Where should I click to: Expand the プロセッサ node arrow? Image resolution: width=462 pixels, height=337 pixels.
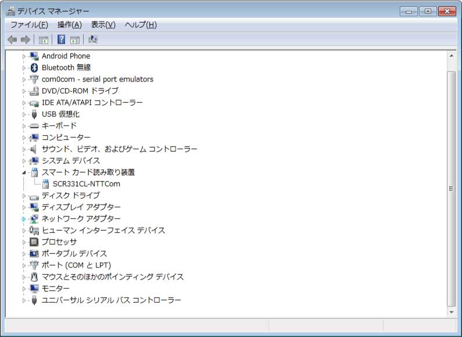24,242
